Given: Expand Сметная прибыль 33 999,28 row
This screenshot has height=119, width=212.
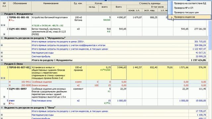Looking at the screenshot, I should [x=2, y=57].
